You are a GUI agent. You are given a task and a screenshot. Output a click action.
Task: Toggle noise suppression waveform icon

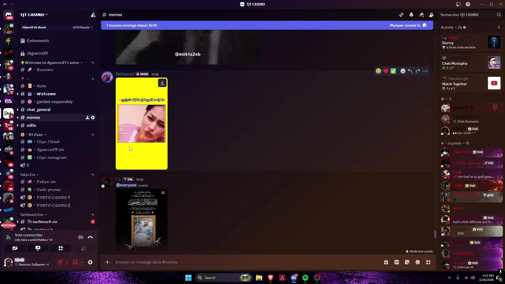coord(80,237)
